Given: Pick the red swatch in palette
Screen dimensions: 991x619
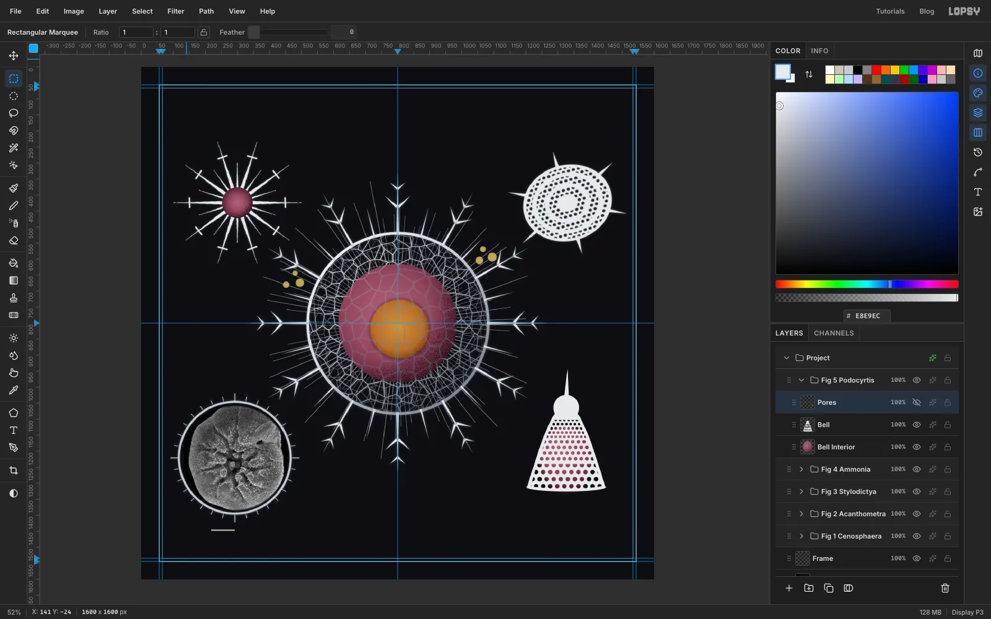Looking at the screenshot, I should tap(876, 70).
